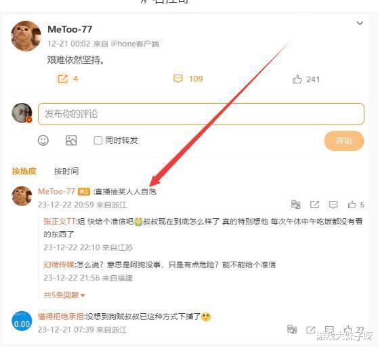Open the emoji picker in comment box

43,140
